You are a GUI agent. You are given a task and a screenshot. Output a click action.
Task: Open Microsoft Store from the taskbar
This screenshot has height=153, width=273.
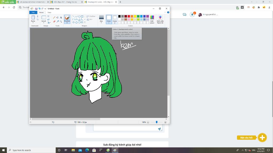[94, 150]
